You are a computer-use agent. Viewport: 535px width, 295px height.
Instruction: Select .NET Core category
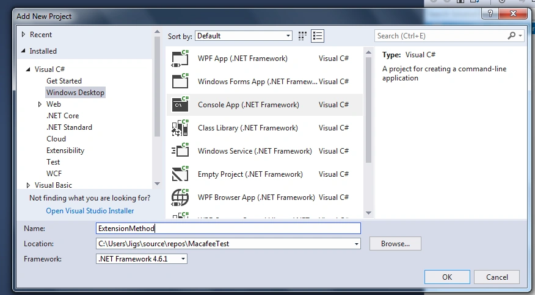pos(63,116)
